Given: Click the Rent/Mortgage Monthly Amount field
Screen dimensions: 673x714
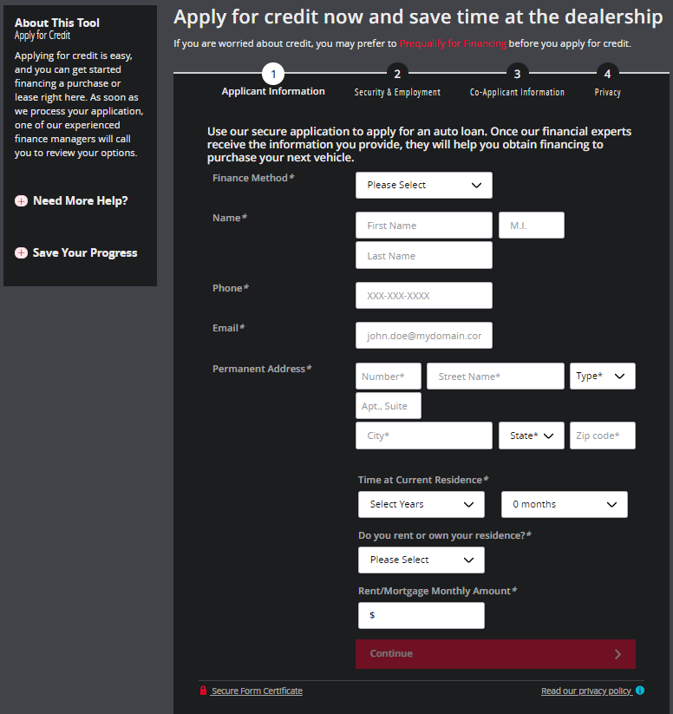Looking at the screenshot, I should click(x=423, y=615).
